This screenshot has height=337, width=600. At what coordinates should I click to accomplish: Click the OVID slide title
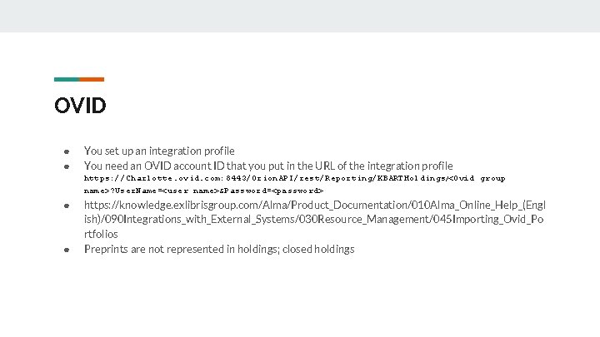[80, 106]
